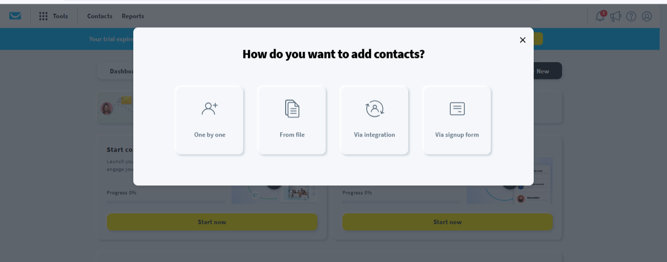Click the left Progress 0% bar
Screen dimensions: 667x262
(166, 202)
